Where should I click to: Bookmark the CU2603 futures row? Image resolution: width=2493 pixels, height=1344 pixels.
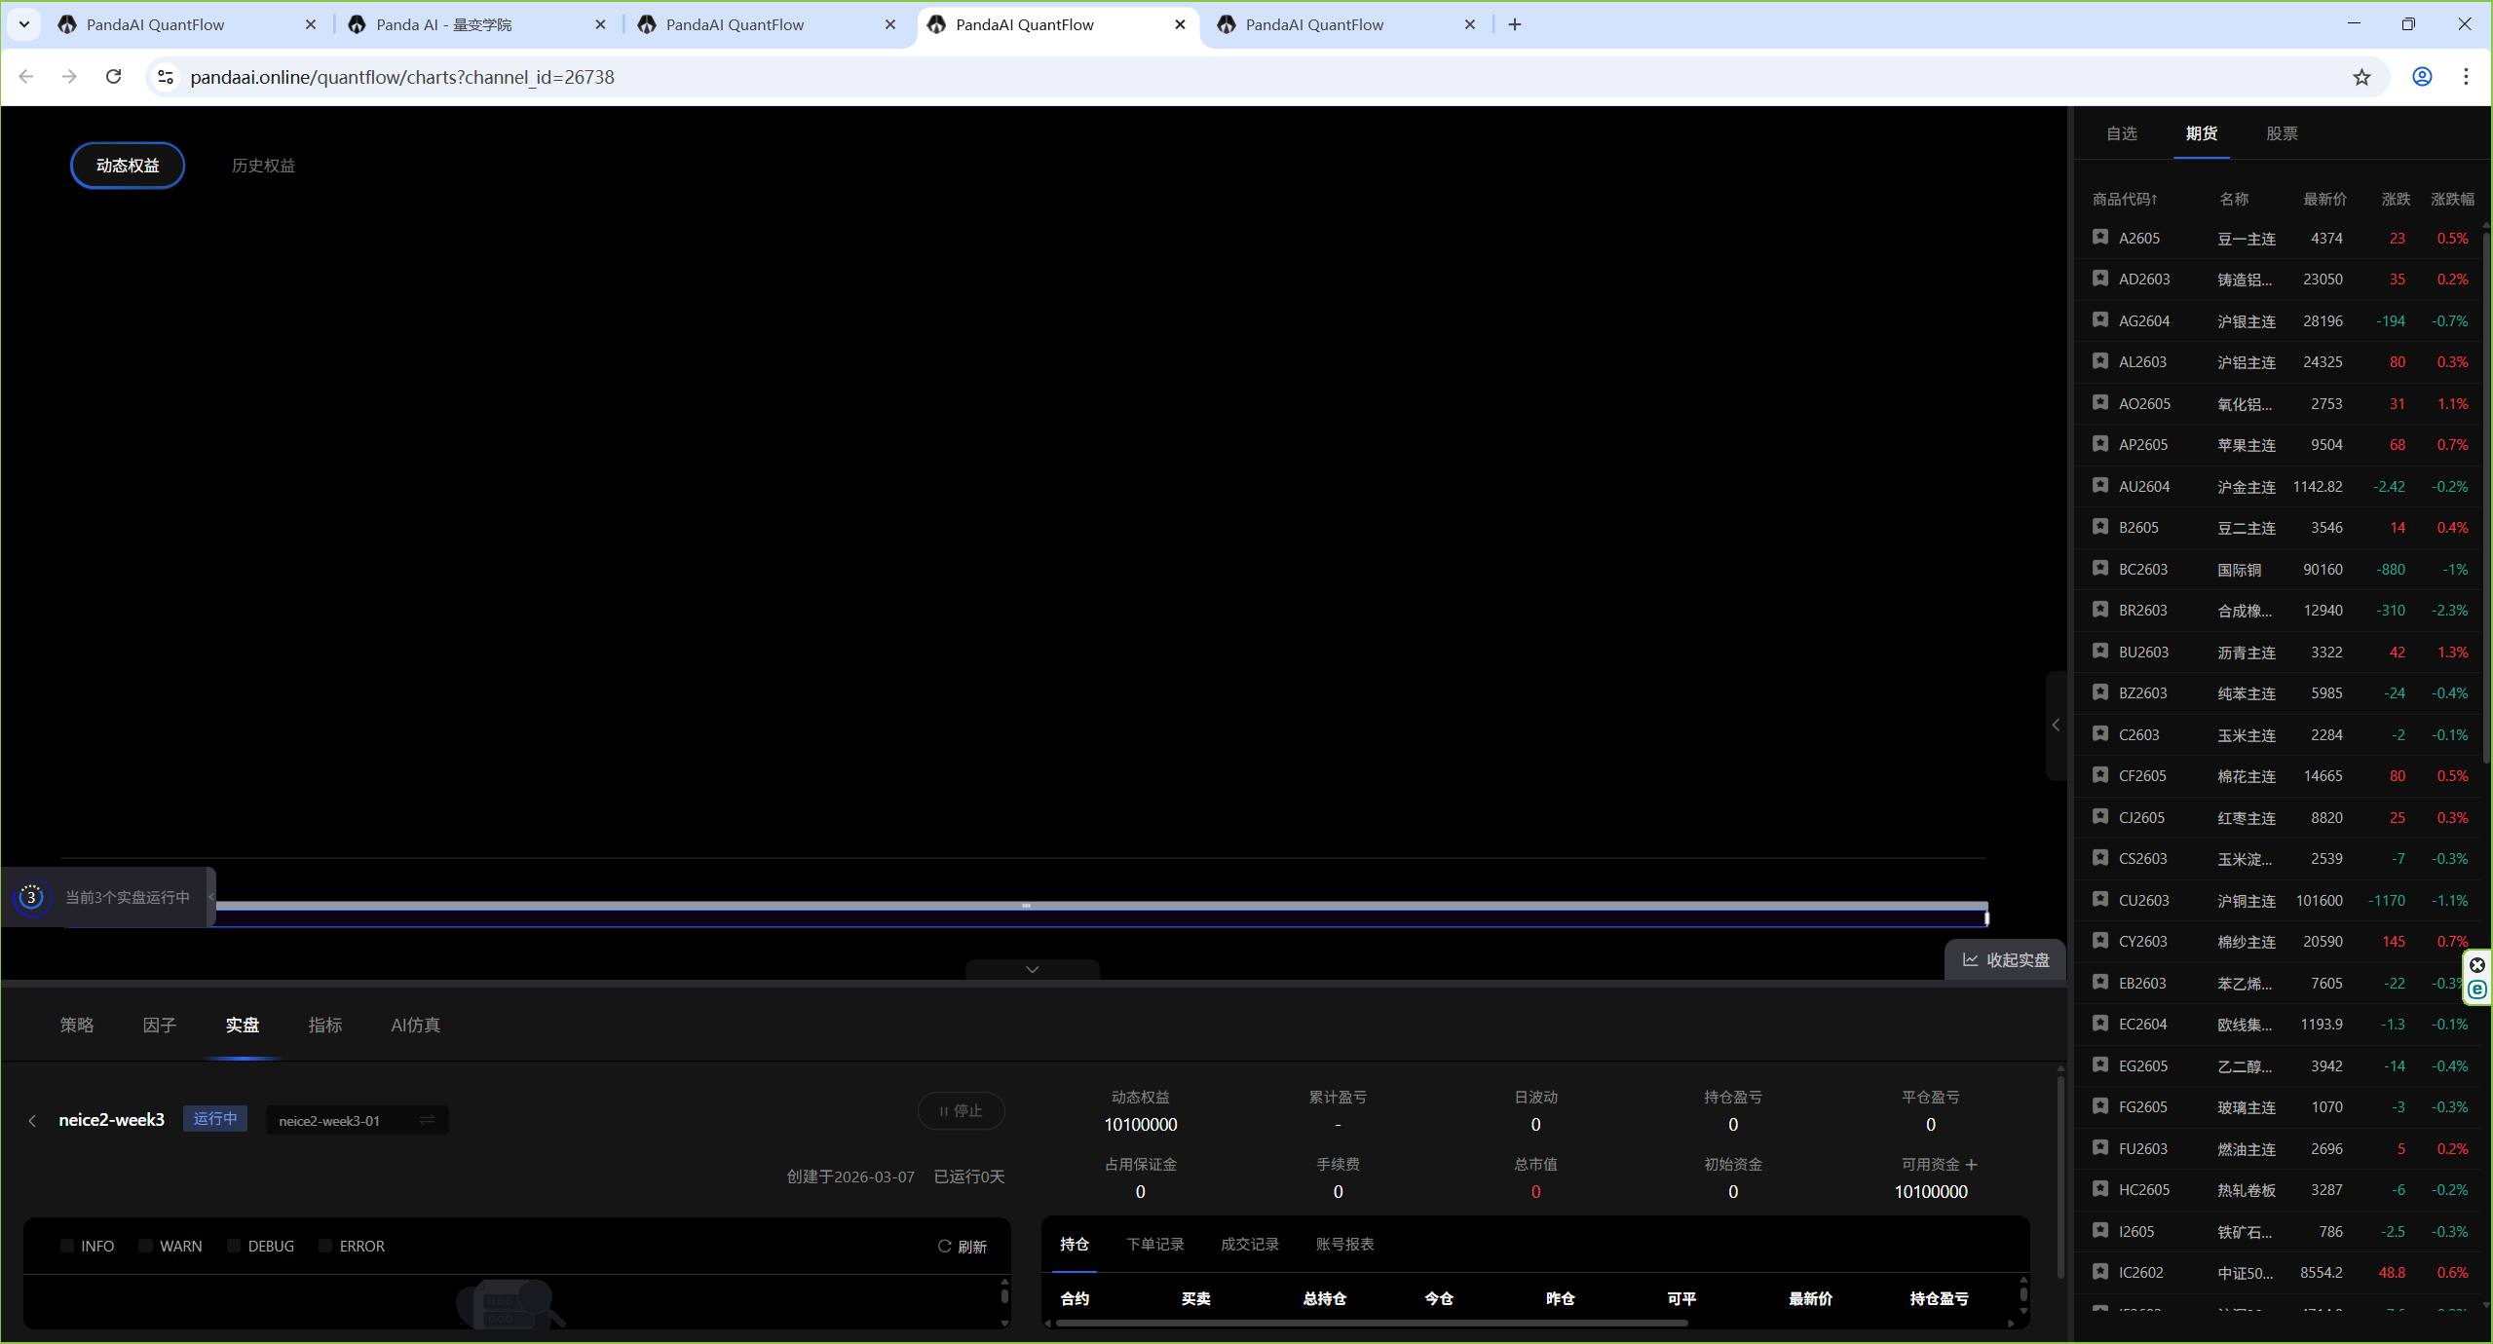coord(2099,899)
